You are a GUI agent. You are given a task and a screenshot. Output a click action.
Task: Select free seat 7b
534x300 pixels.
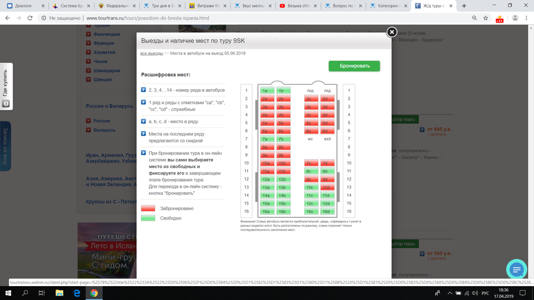tap(283, 139)
